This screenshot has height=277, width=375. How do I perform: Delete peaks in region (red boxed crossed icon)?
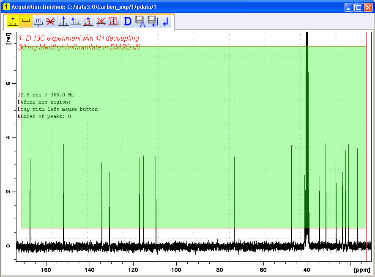(114, 22)
